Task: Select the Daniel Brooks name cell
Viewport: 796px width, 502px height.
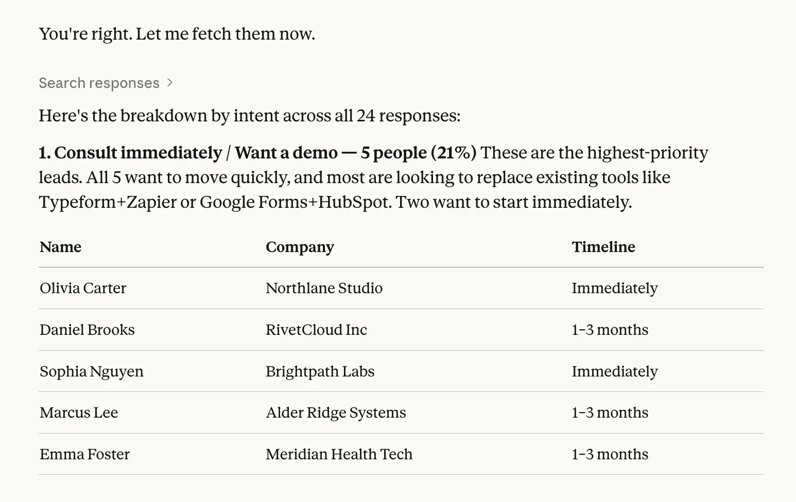Action: (87, 330)
